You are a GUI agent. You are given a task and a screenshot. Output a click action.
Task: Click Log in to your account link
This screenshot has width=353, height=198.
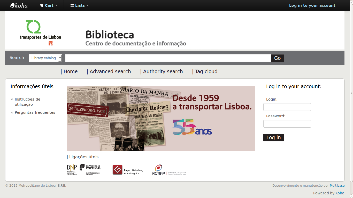point(312,5)
